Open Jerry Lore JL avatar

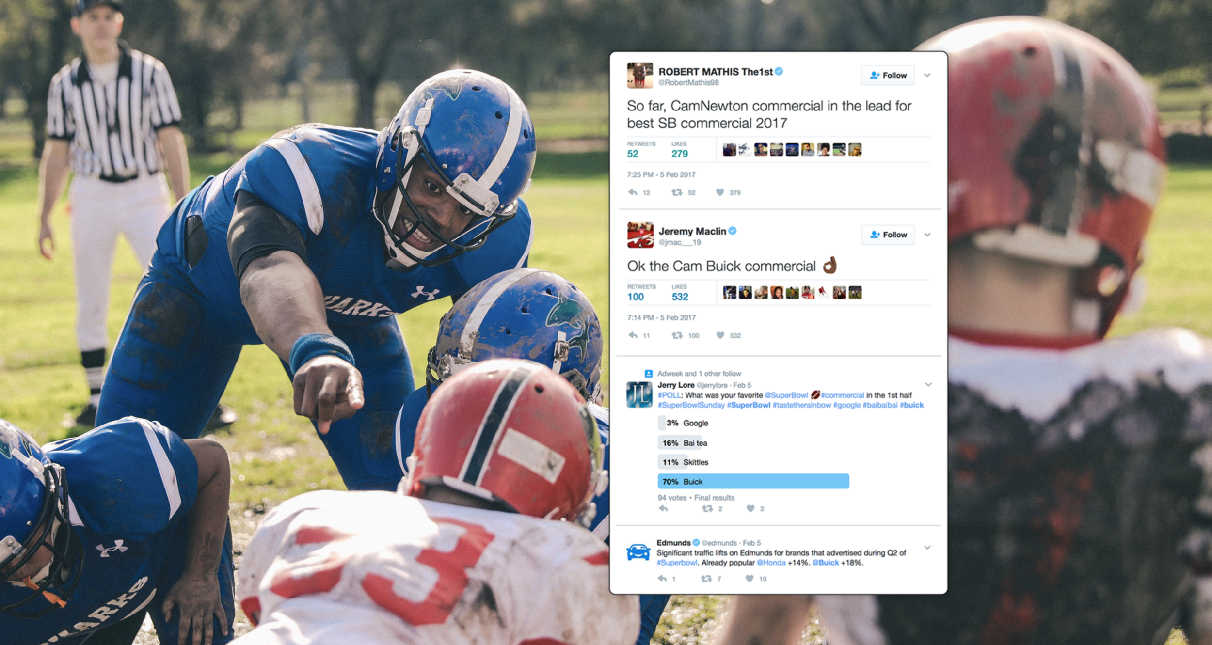click(x=639, y=394)
